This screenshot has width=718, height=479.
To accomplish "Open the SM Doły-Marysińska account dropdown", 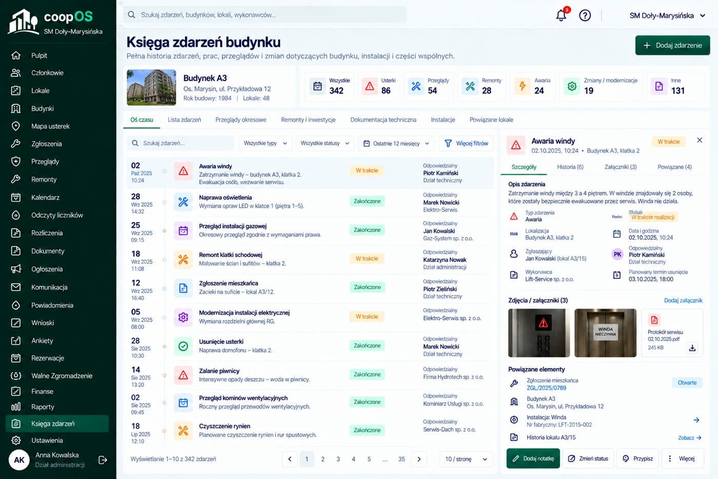I will point(667,15).
